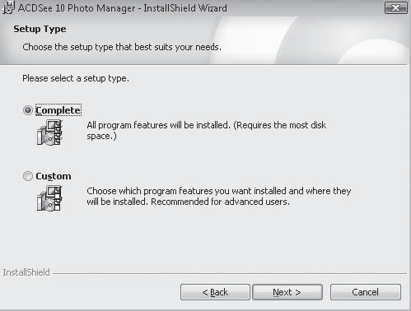Click the Setup Type heading
Viewport: 411px width, 311px height.
pyautogui.click(x=40, y=29)
